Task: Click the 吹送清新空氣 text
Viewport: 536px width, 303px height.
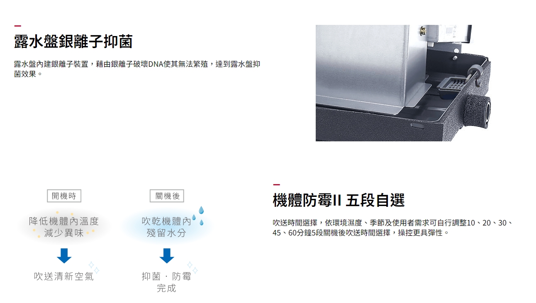Action: 64,276
